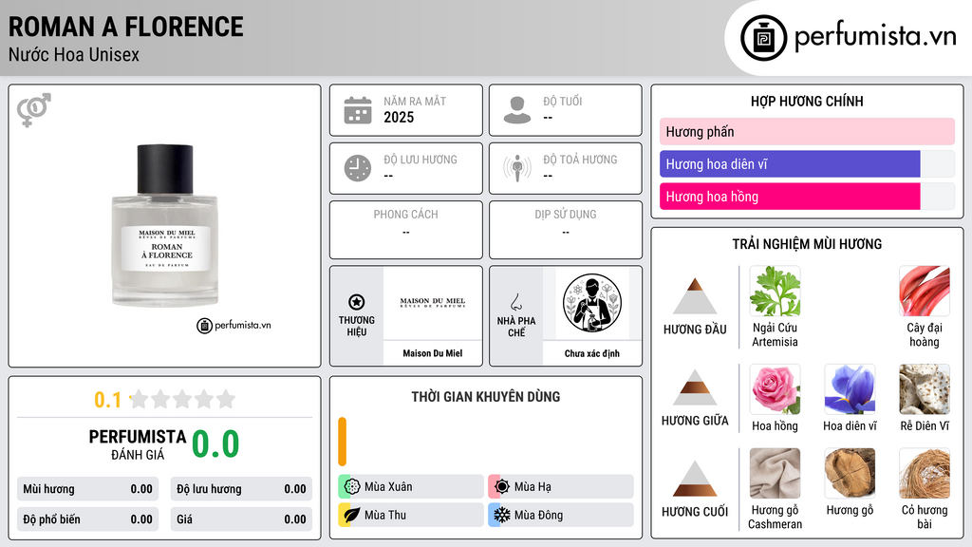972x547 pixels.
Task: Select the Mùa Đông season chip
Action: pyautogui.click(x=561, y=515)
